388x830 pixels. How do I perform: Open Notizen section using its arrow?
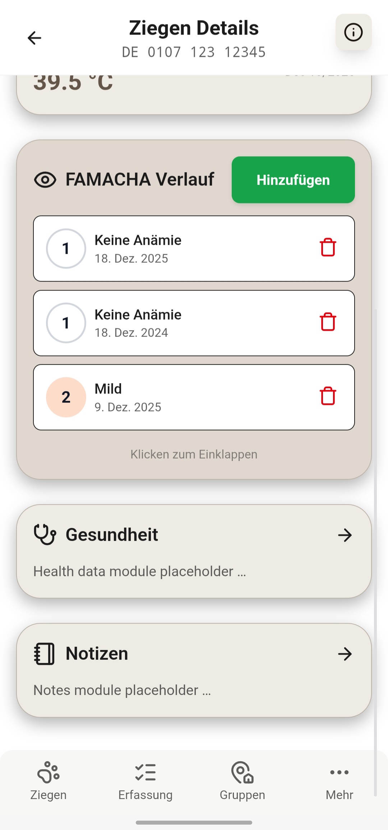pos(345,654)
